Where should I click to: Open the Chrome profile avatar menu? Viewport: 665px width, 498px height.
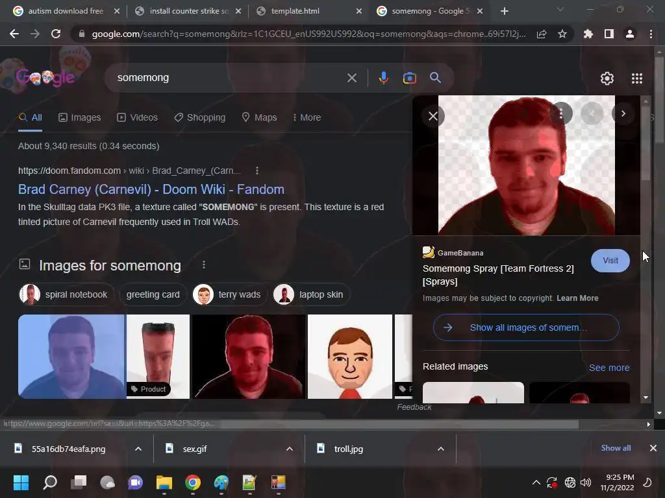(x=630, y=34)
